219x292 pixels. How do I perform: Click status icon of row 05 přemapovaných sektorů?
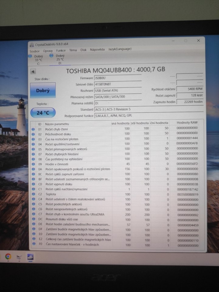click(x=33, y=149)
